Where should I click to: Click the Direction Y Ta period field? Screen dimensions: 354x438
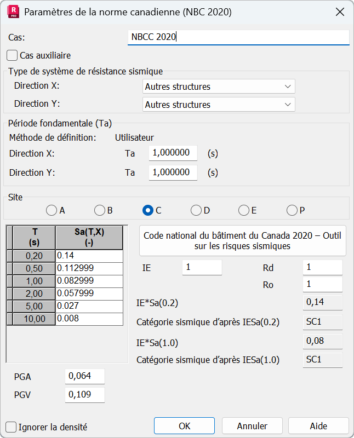coord(173,172)
